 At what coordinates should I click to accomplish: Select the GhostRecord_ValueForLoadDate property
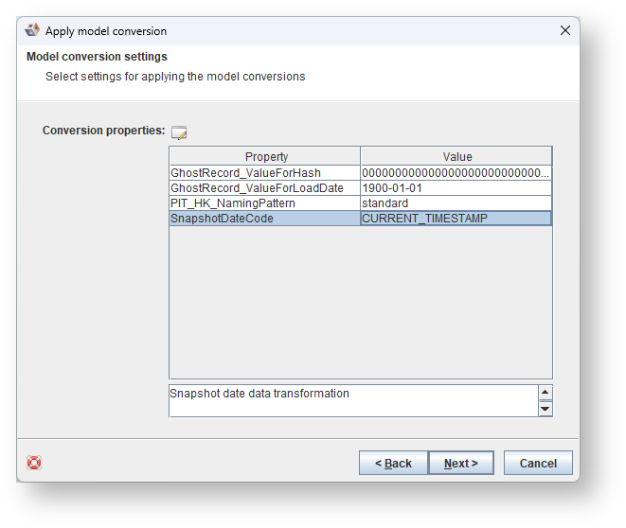[x=264, y=188]
